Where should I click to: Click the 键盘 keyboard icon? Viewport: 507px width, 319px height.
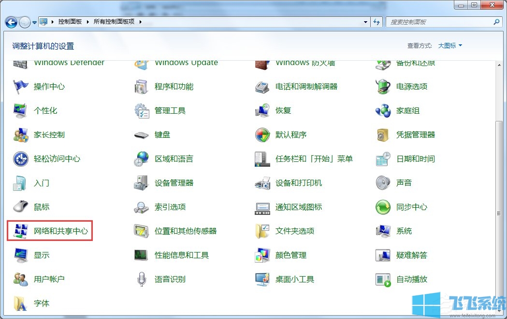point(141,135)
